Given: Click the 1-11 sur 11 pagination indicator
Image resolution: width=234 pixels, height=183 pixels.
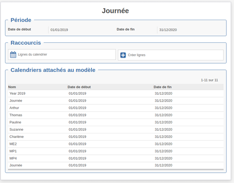Looking at the screenshot, I should click(209, 80).
